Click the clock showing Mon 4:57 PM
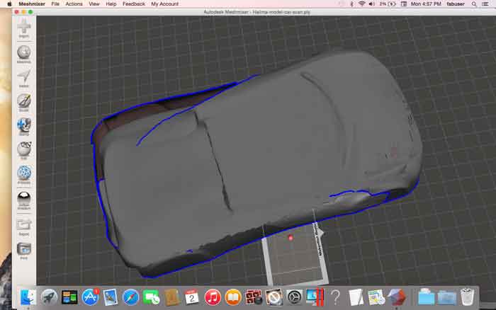Viewport: 496px width, 310px height. click(426, 4)
